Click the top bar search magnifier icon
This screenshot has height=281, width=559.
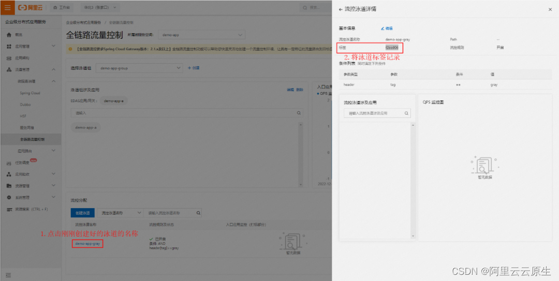(305, 7)
